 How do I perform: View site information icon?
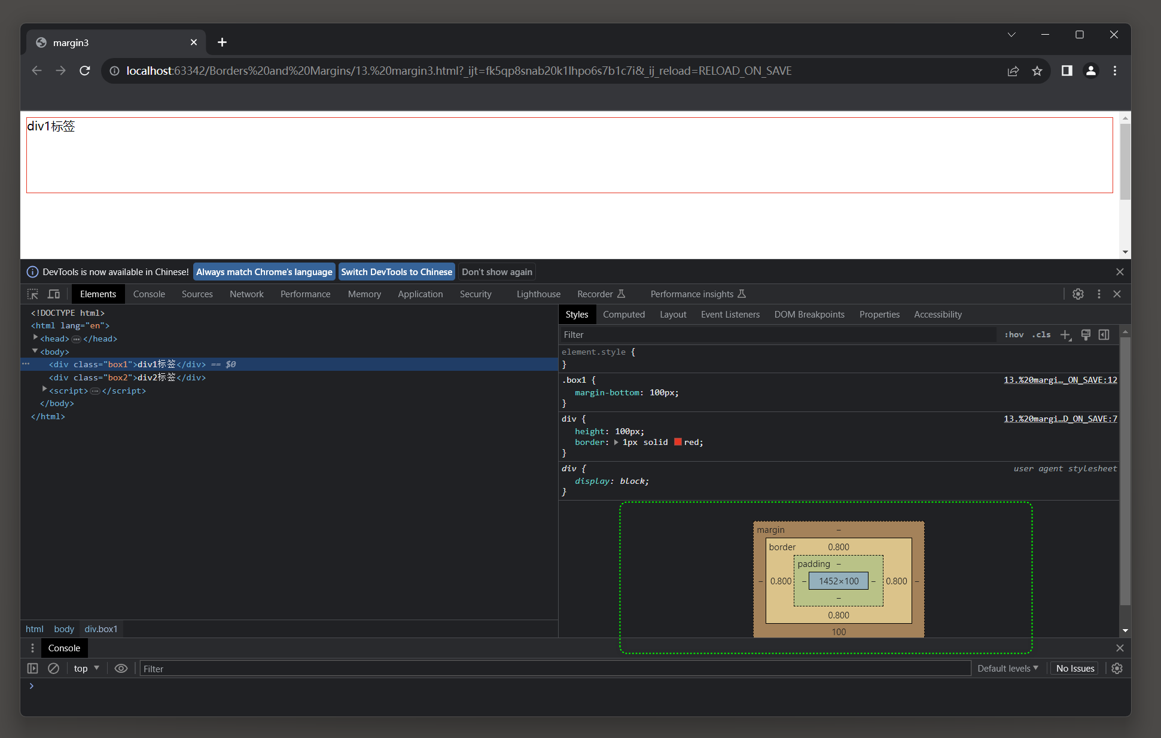[114, 71]
